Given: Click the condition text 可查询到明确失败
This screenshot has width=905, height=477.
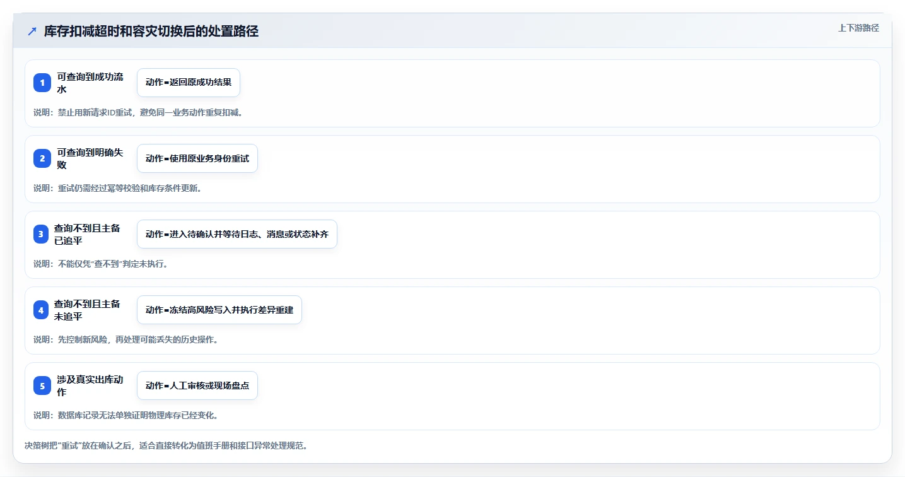Looking at the screenshot, I should 90,158.
